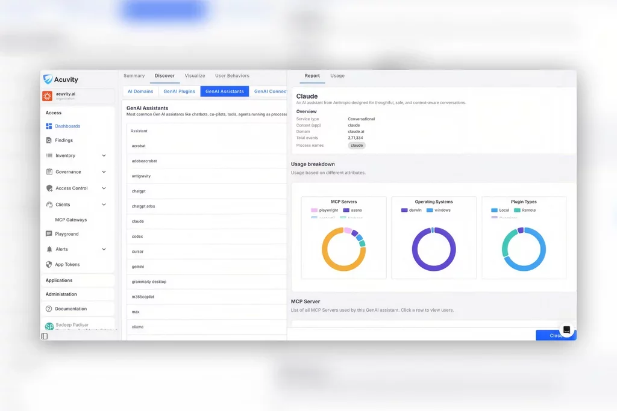Click the Clients gauge icon

(49, 205)
